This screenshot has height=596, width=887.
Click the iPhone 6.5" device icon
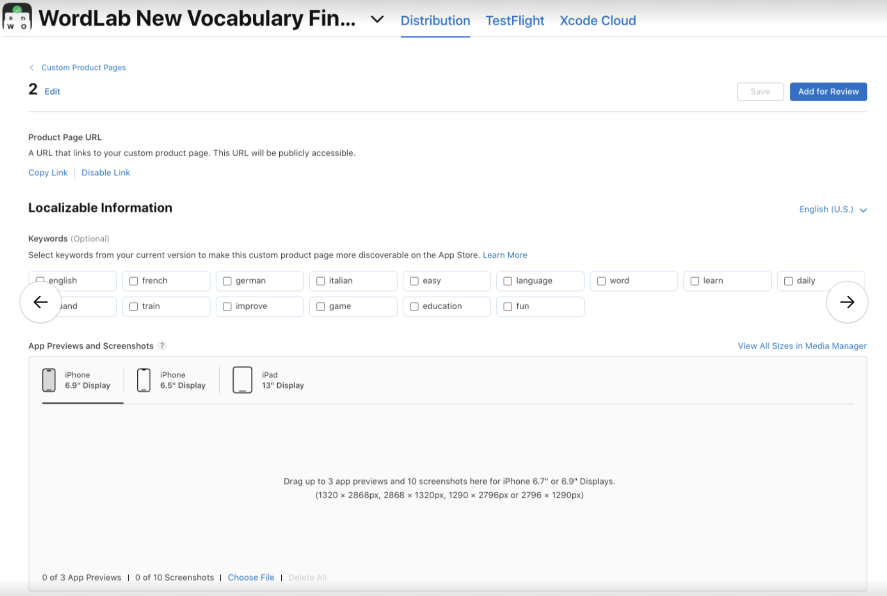click(144, 380)
